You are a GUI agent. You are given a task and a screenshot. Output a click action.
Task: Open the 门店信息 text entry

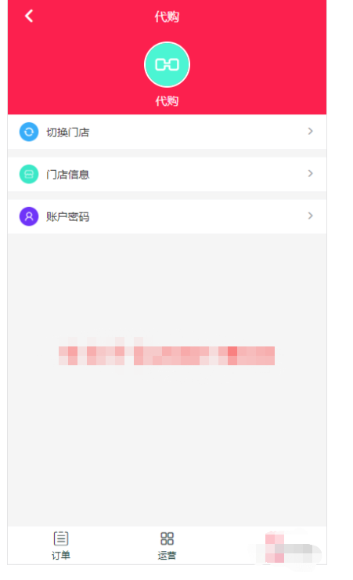(x=67, y=174)
